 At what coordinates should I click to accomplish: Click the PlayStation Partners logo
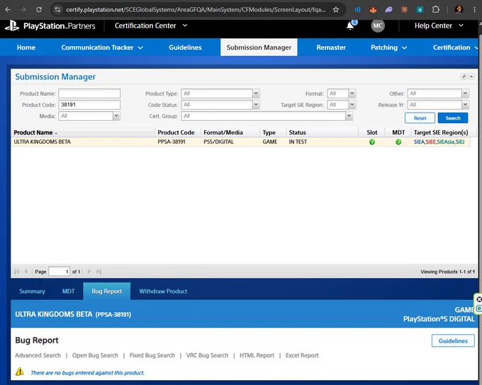point(50,25)
